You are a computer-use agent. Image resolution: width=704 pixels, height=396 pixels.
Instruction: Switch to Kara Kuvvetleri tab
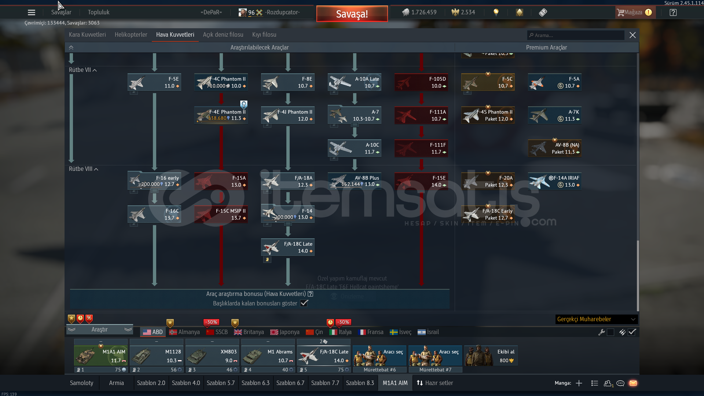tap(87, 34)
